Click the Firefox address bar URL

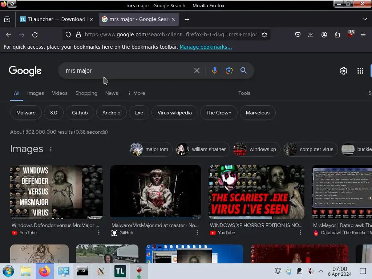[x=171, y=35]
